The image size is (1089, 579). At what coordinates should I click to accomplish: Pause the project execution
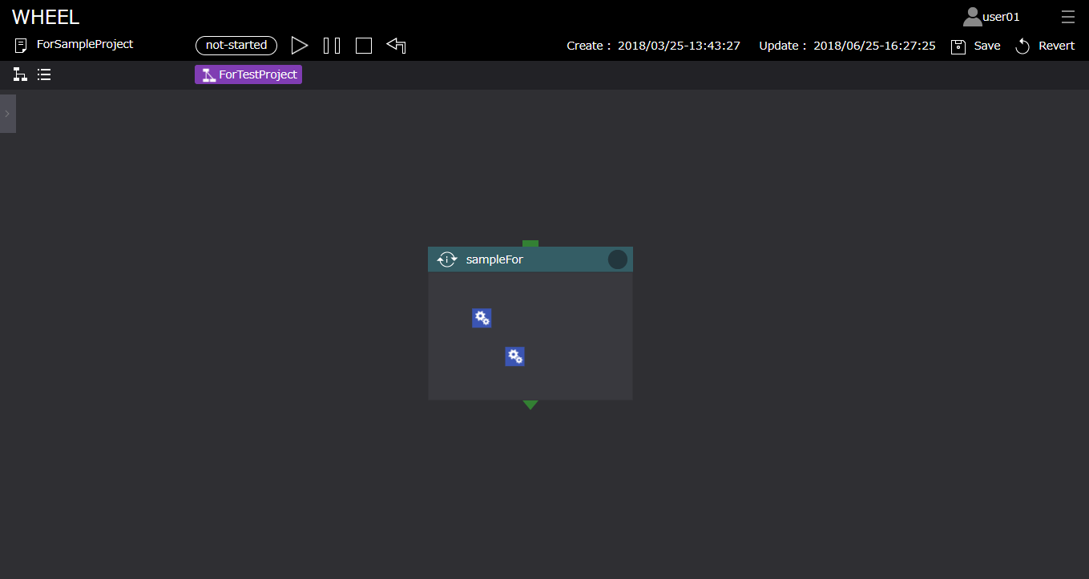(x=332, y=46)
